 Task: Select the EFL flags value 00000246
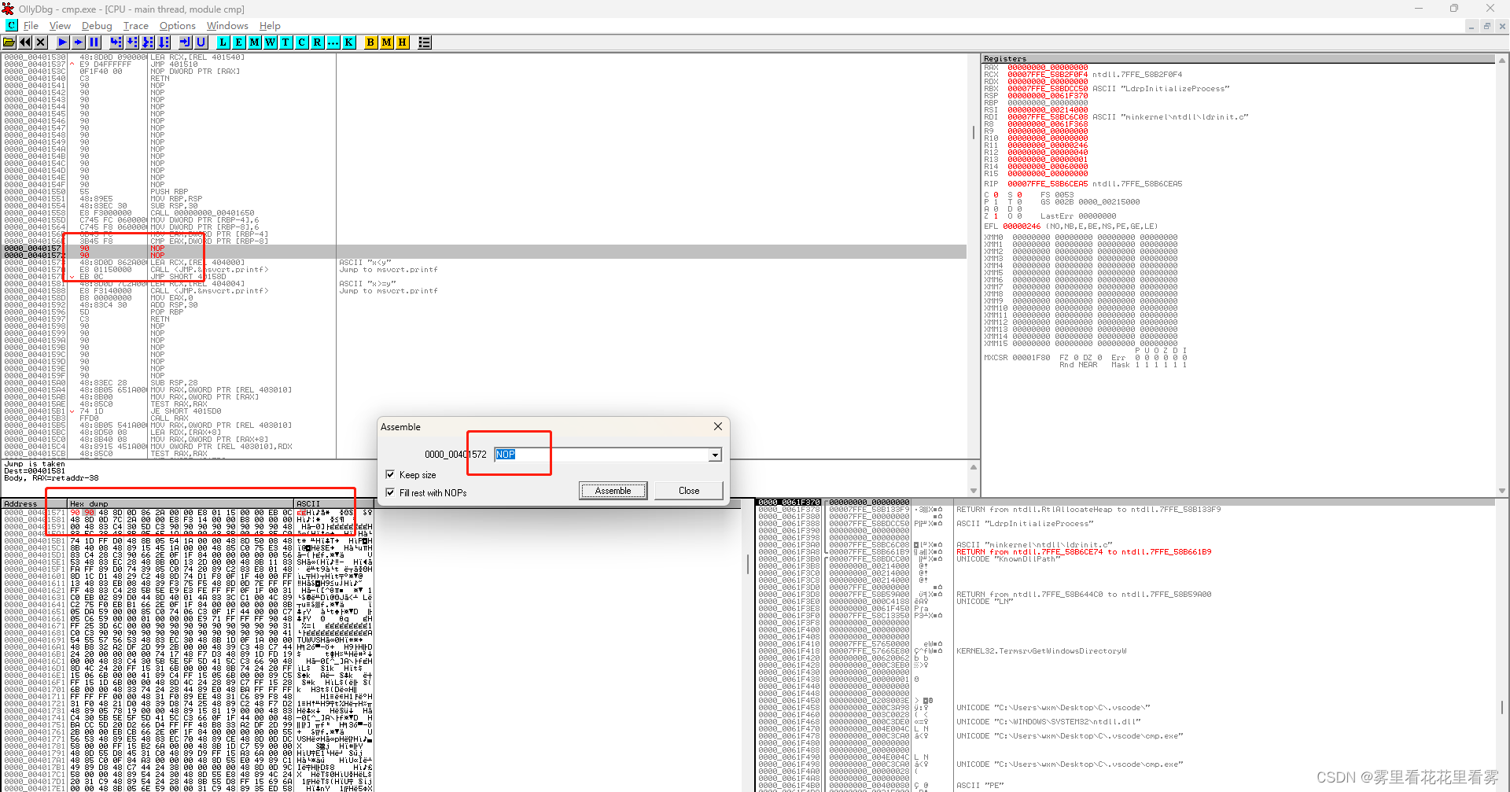(x=1022, y=227)
